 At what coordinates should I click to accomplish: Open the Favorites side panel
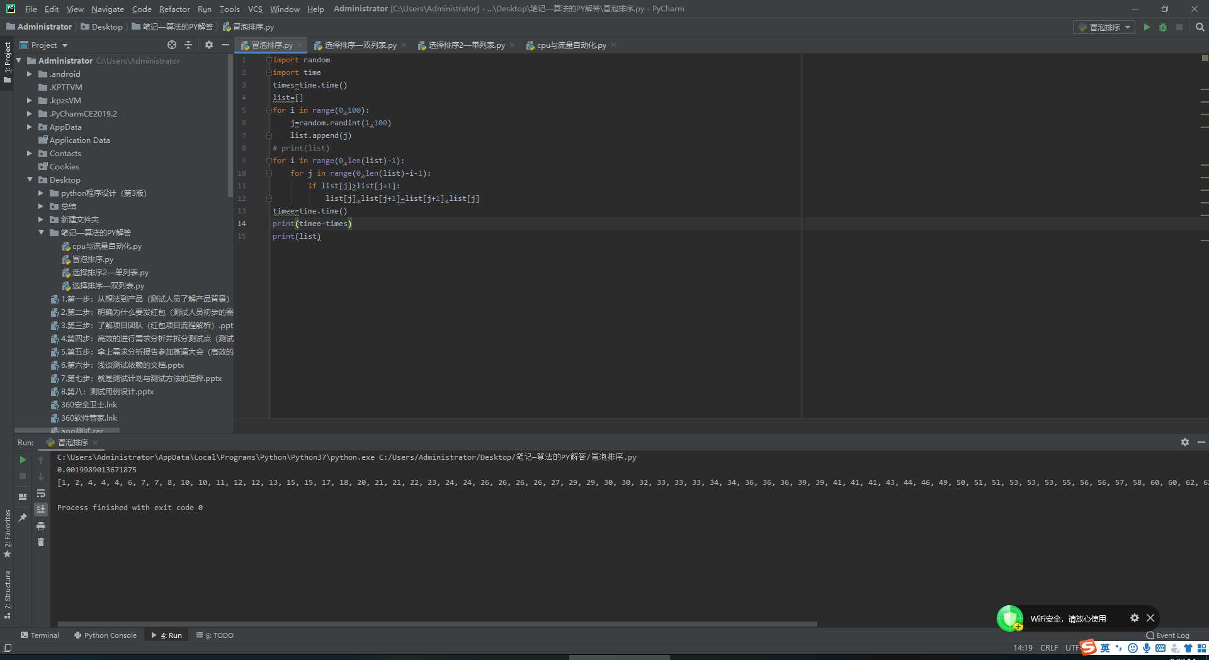coord(8,533)
